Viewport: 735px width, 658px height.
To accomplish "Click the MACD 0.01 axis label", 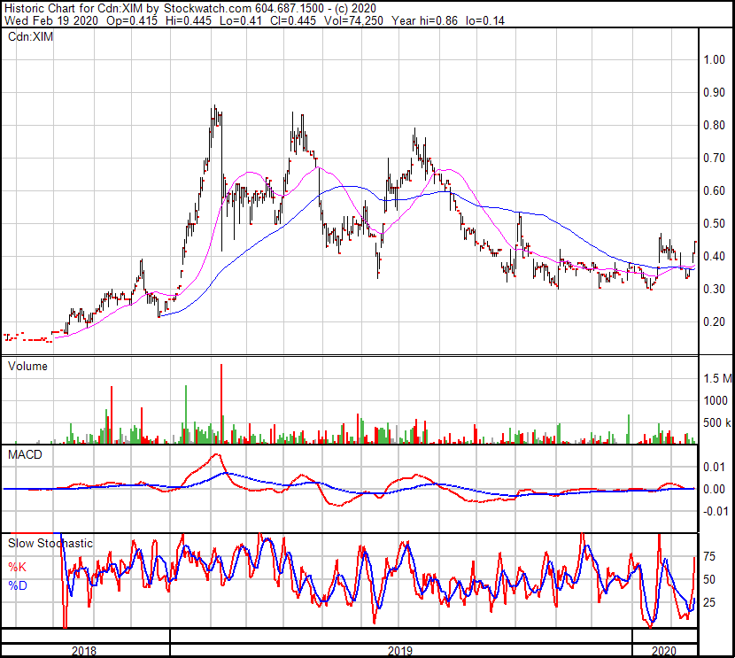I will pyautogui.click(x=715, y=467).
